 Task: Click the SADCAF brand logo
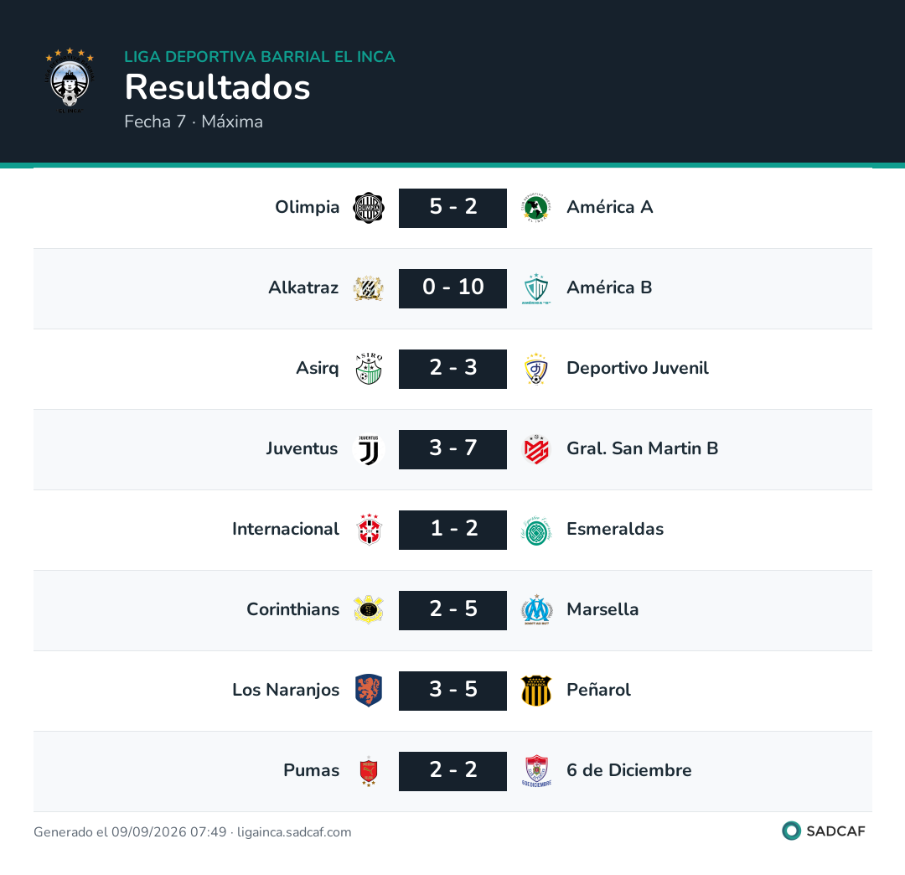click(824, 831)
